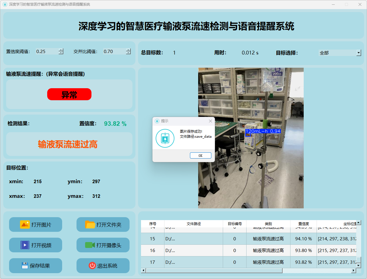Click the red power icon on 退出系统
The height and width of the screenshot is (279, 367).
[92, 266]
